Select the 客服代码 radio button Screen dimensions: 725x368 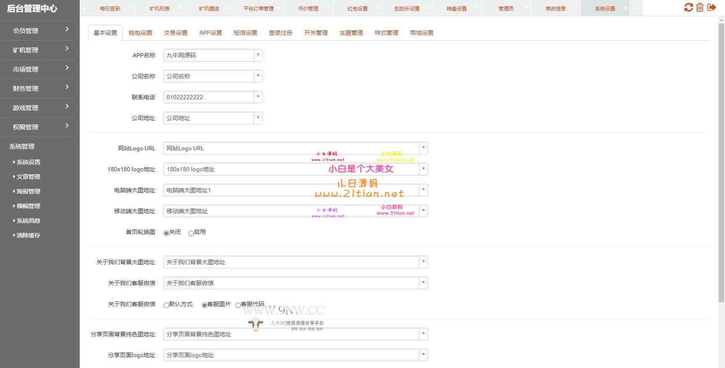click(238, 305)
